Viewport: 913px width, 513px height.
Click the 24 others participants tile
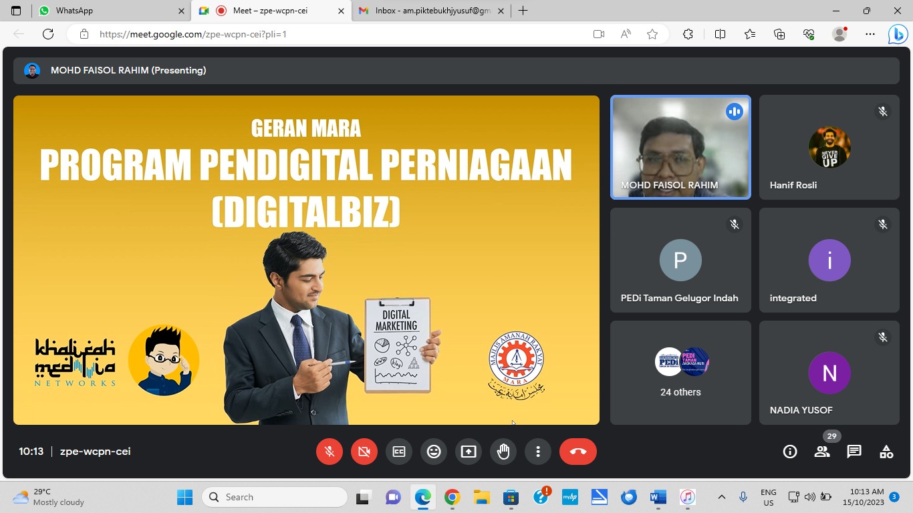[680, 373]
